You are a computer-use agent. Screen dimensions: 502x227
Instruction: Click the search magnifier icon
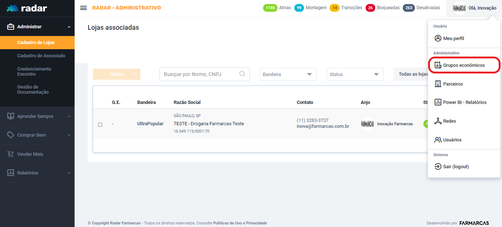pos(242,74)
